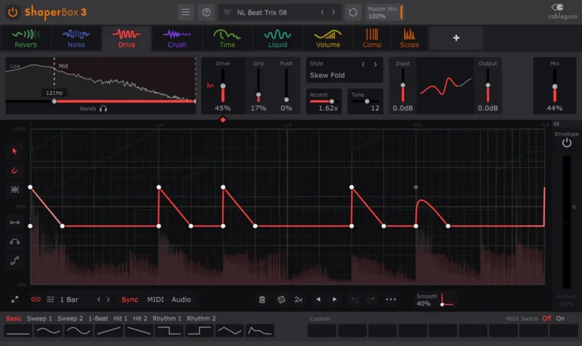Select the marquee selection tool
Image resolution: width=582 pixels, height=346 pixels.
pos(14,190)
